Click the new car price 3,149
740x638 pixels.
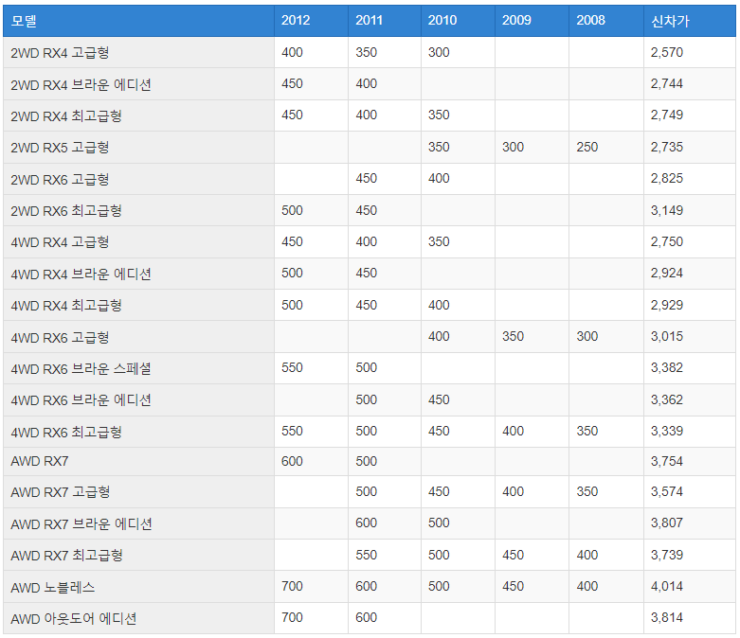click(x=667, y=210)
